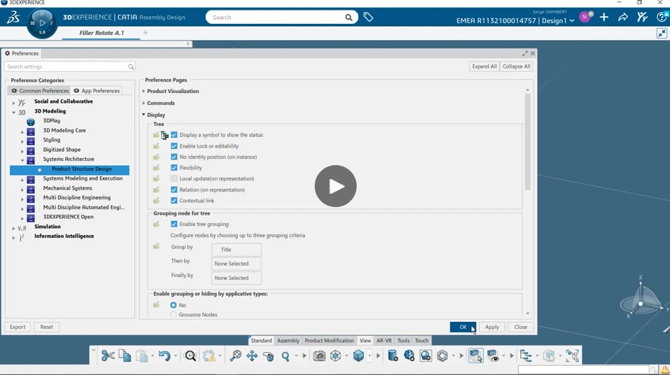The image size is (670, 375).
Task: Click the Copy icon in bottom toolbar
Action: click(x=124, y=355)
